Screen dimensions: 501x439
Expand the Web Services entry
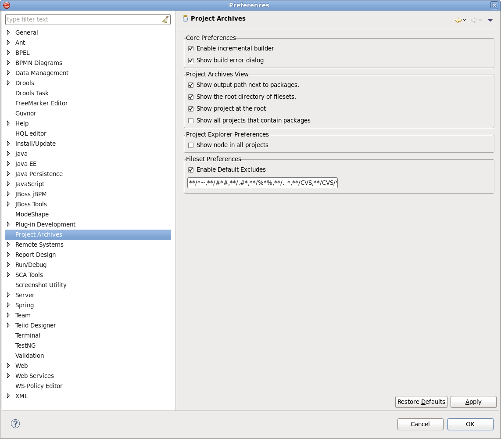click(x=8, y=376)
